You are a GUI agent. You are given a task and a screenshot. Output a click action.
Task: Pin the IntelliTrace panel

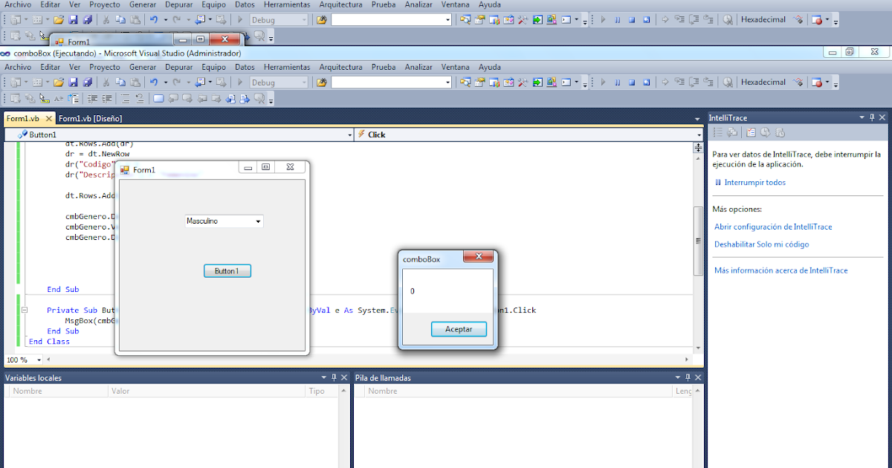[x=871, y=117]
